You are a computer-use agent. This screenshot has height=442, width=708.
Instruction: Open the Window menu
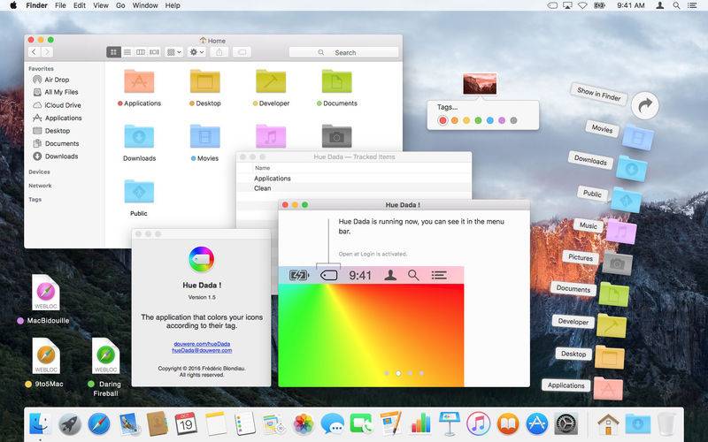click(x=145, y=5)
